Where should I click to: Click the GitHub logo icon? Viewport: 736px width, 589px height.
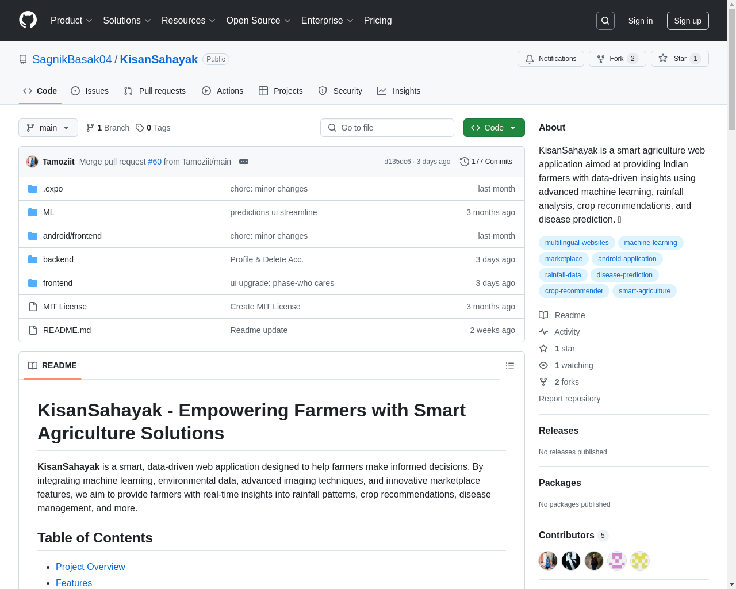pos(28,20)
